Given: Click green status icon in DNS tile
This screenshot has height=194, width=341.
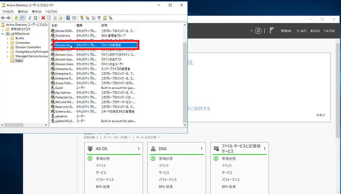Looking at the screenshot, I should coord(153,158).
